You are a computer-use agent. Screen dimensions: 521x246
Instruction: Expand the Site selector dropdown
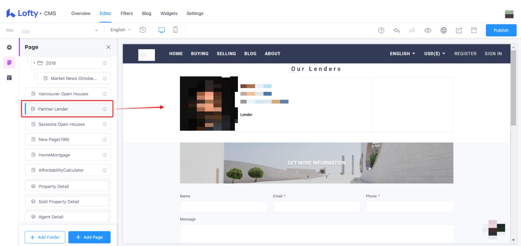96,30
